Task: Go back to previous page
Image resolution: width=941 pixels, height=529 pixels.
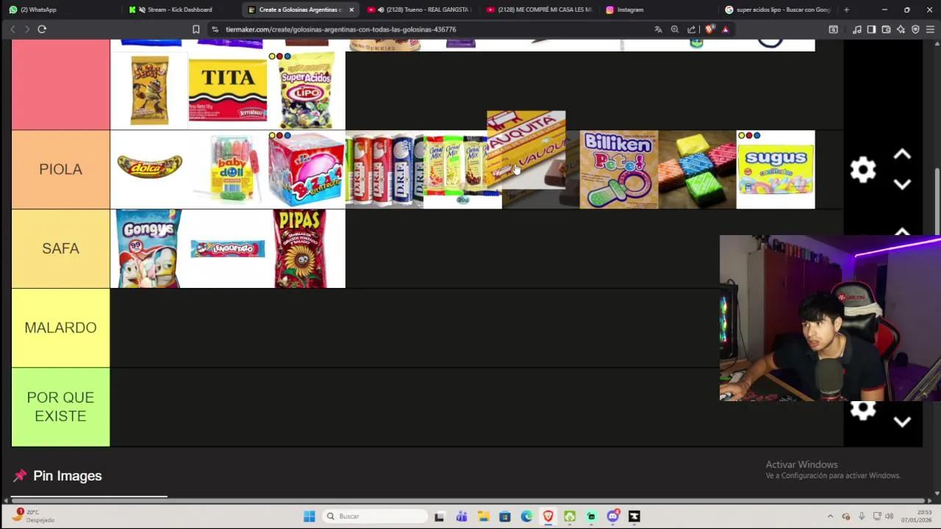Action: pos(12,29)
